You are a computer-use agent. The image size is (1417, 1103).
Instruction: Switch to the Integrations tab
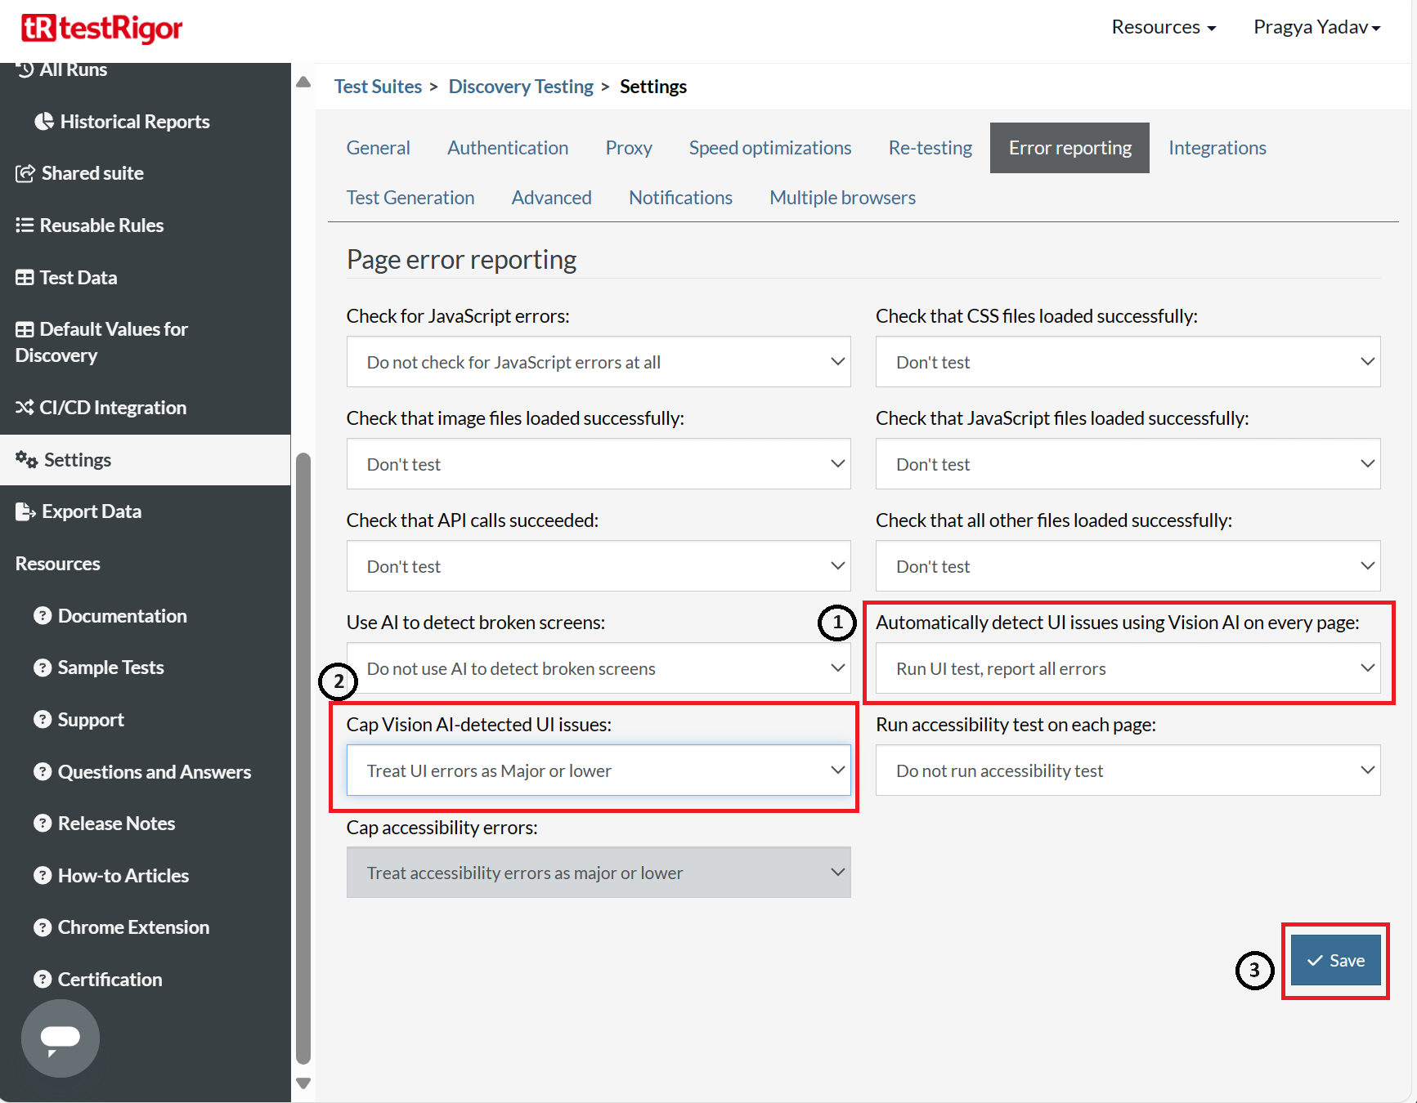[1217, 148]
